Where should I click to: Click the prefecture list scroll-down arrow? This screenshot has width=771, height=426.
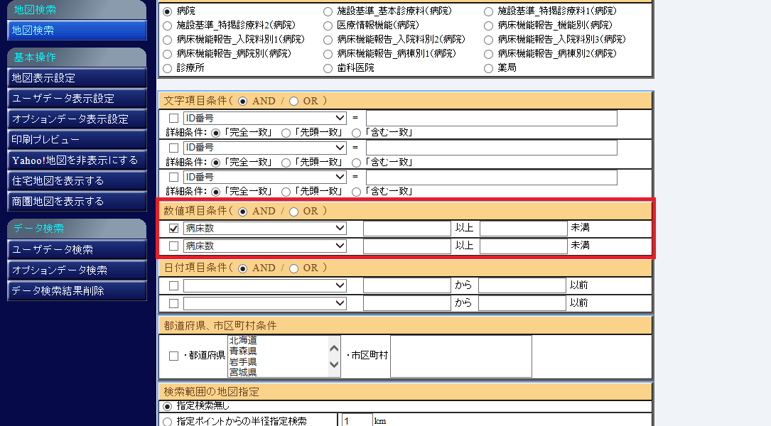pyautogui.click(x=335, y=364)
